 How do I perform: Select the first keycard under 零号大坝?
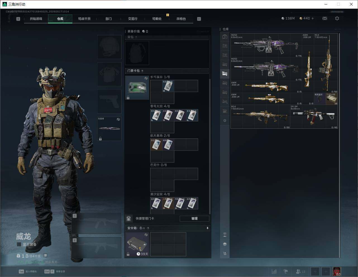[156, 115]
